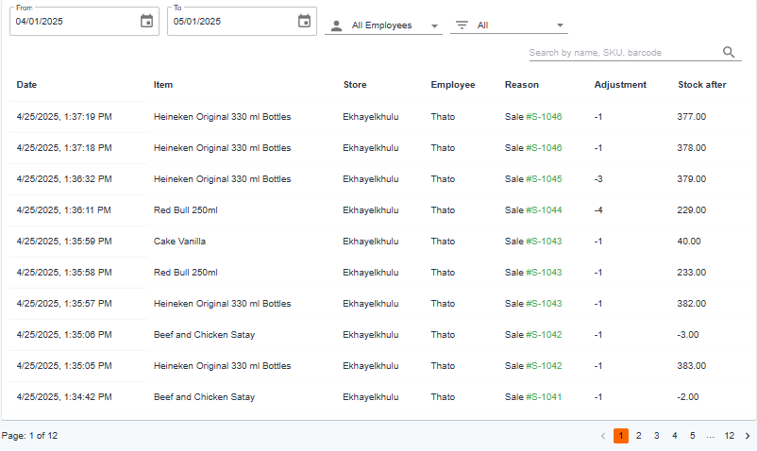The height and width of the screenshot is (451, 757).
Task: Jump to page 12
Action: point(729,436)
